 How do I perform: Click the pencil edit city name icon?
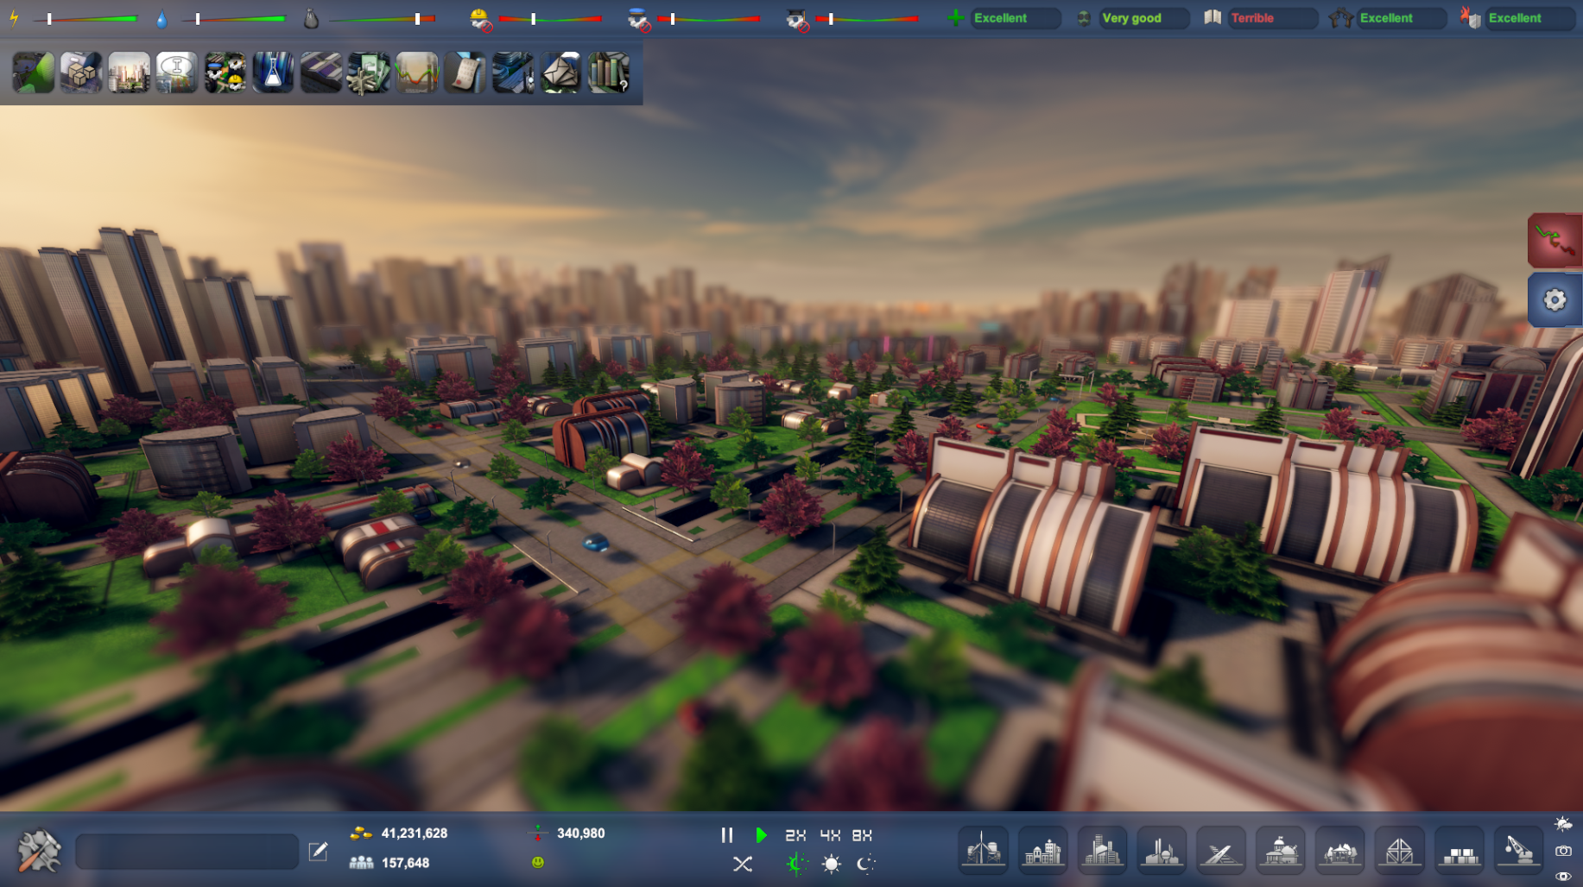(319, 851)
